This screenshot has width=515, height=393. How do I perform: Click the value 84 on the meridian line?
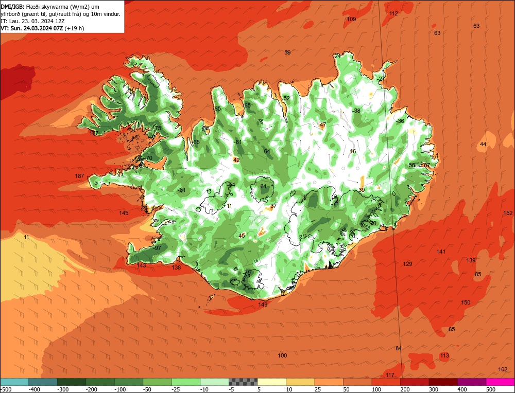399,348
